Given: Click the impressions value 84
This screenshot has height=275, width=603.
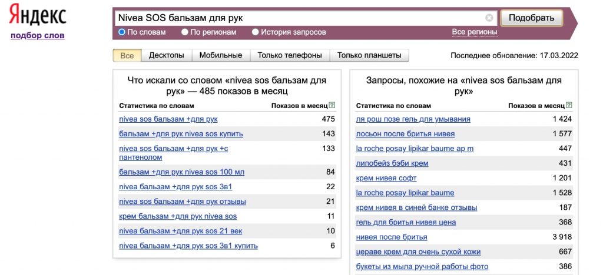Looking at the screenshot, I should click(331, 172).
